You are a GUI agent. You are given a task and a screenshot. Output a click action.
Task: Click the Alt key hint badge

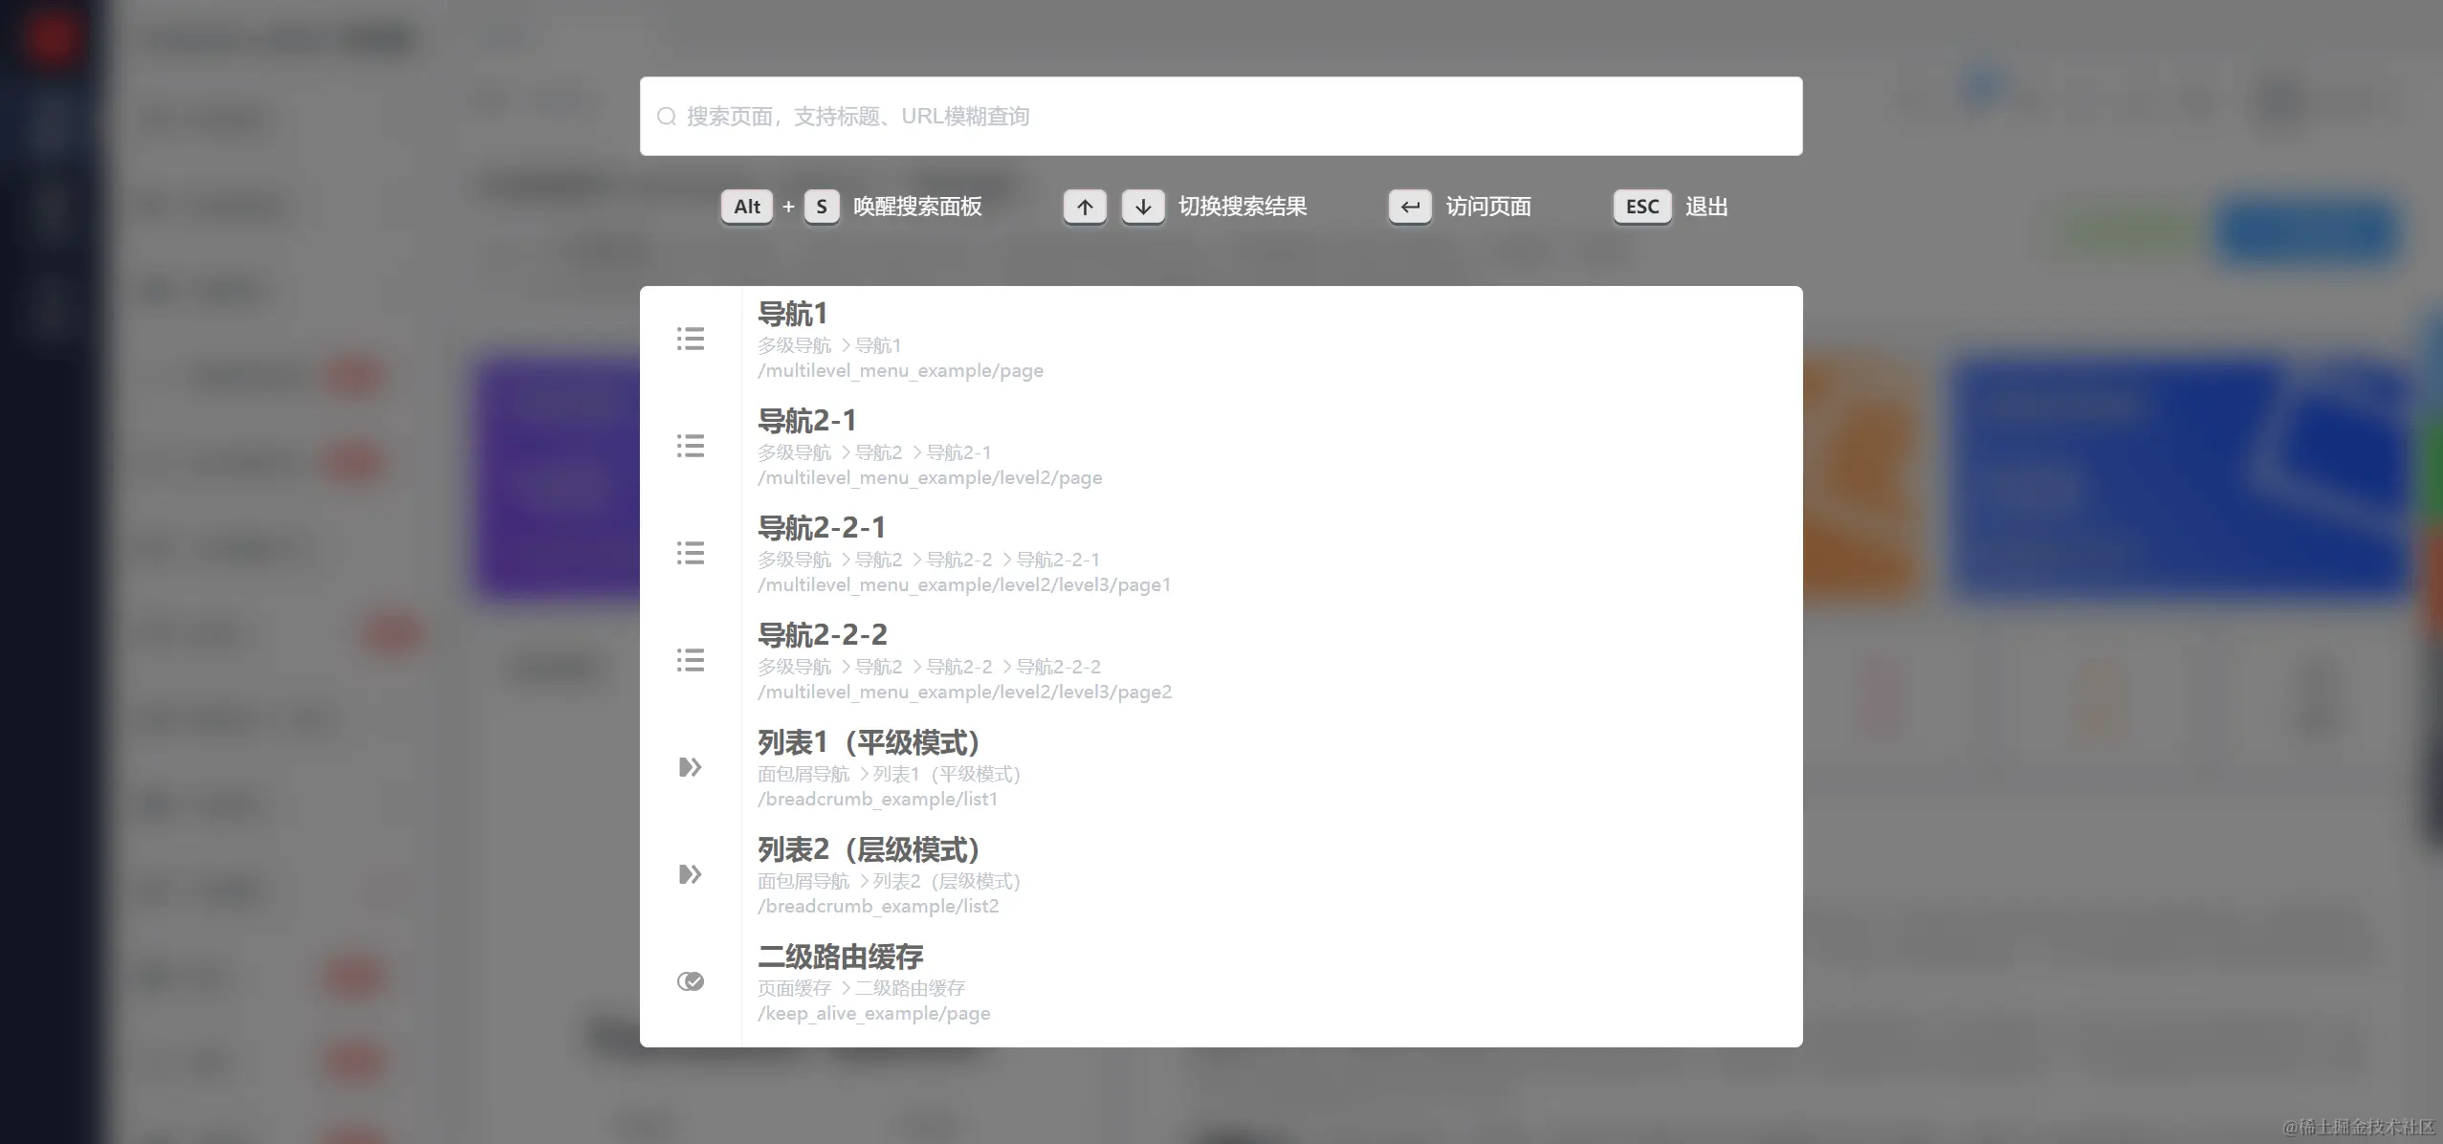coord(746,207)
